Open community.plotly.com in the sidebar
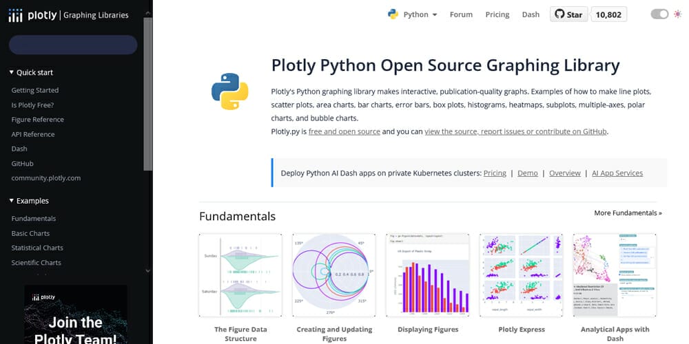Viewport: 689px width, 344px height. (45, 178)
